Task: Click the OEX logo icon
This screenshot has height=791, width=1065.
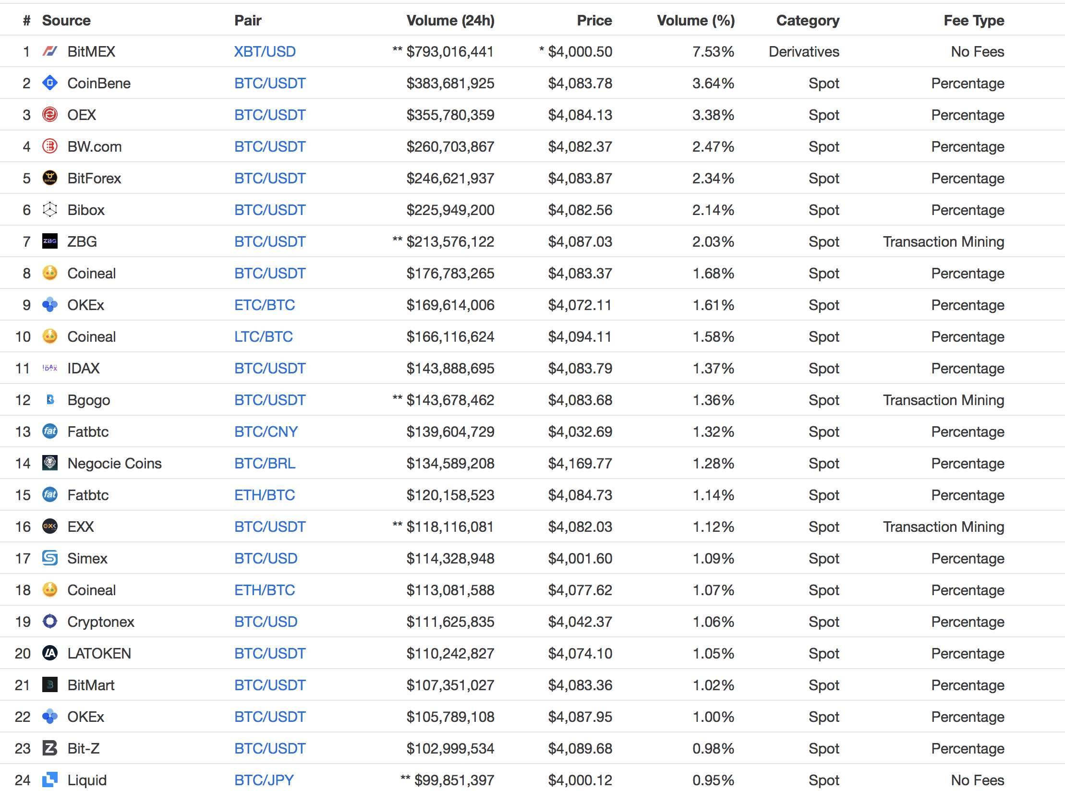Action: (50, 114)
